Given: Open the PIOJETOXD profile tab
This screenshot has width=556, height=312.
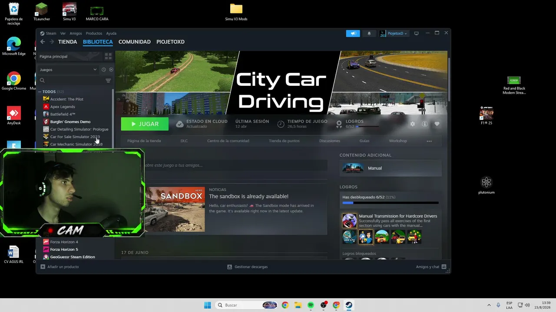Looking at the screenshot, I should (170, 42).
